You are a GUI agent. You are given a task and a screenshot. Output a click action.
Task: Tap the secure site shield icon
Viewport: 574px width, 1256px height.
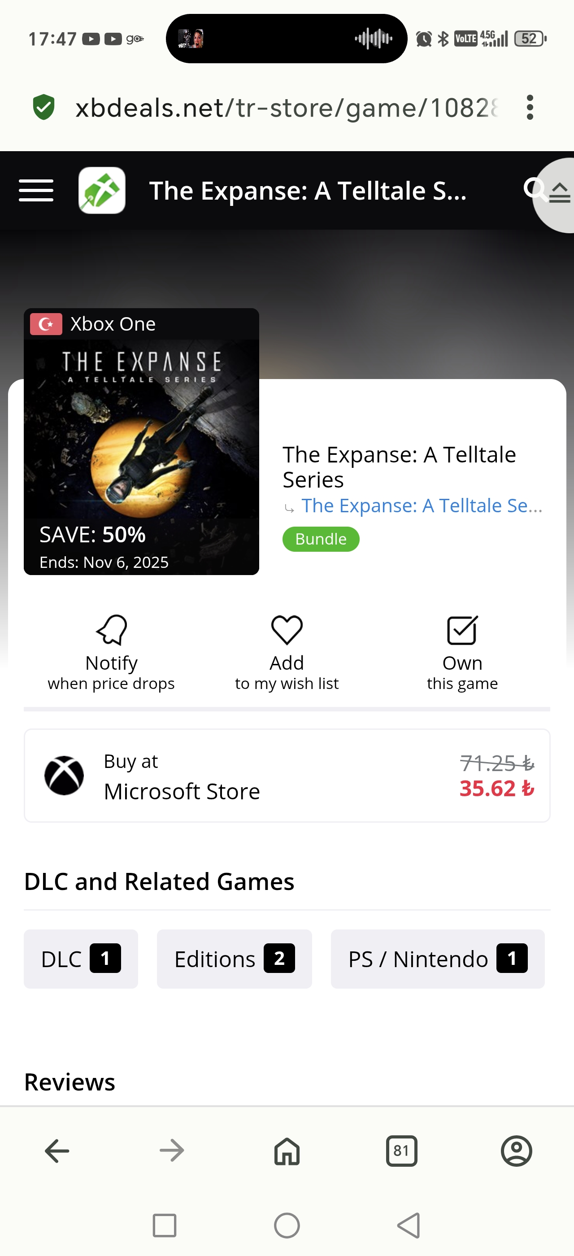pos(44,107)
